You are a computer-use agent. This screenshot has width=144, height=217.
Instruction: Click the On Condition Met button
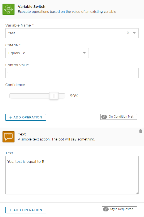[x=119, y=117]
